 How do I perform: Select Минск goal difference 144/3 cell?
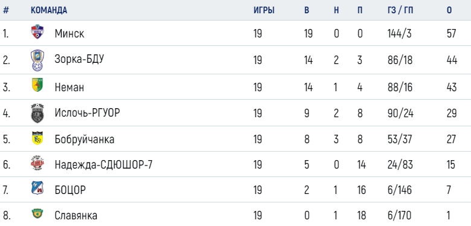click(x=399, y=34)
